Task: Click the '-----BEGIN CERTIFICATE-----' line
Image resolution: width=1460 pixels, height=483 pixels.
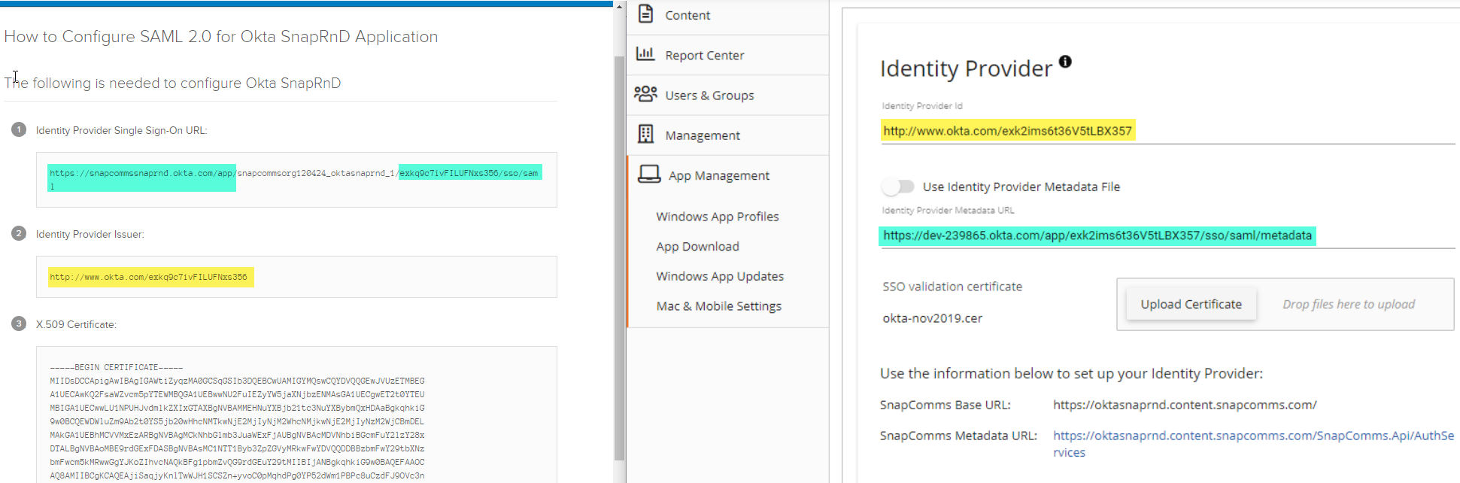Action: pos(117,367)
